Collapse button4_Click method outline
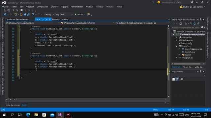The image size is (211, 118). [20, 56]
